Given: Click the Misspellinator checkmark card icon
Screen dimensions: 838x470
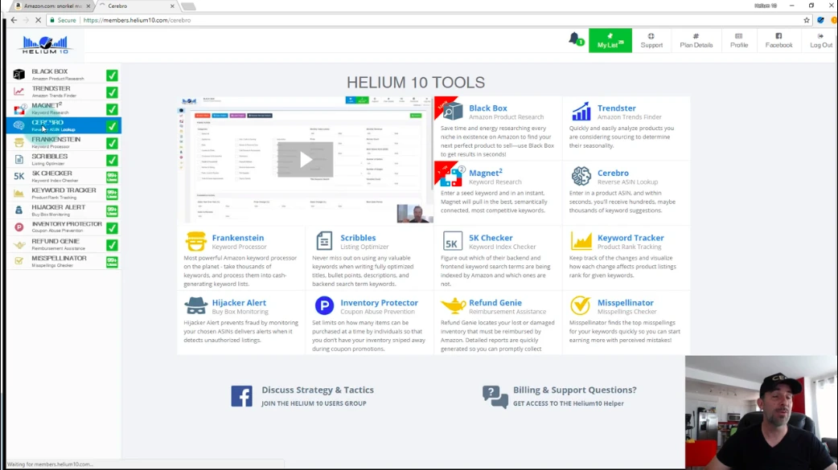Looking at the screenshot, I should [x=581, y=306].
